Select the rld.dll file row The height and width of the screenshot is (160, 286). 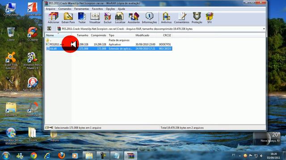[x=109, y=48]
